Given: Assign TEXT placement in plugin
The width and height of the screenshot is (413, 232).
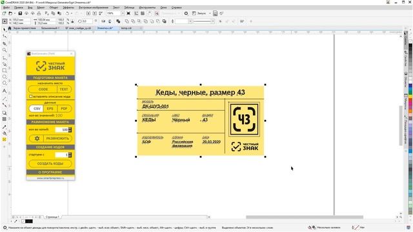Looking at the screenshot, I should tap(64, 89).
